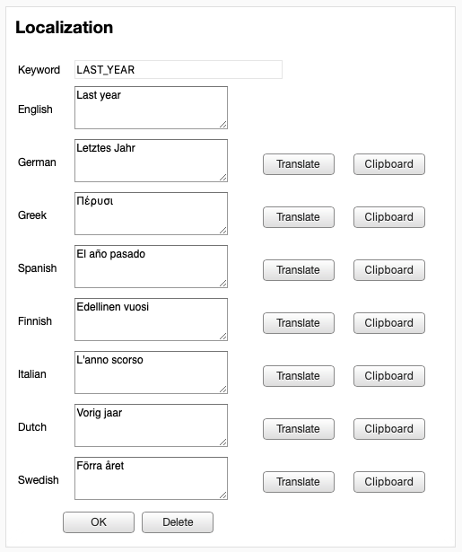Click Clipboard button in the Italian row

coord(389,376)
